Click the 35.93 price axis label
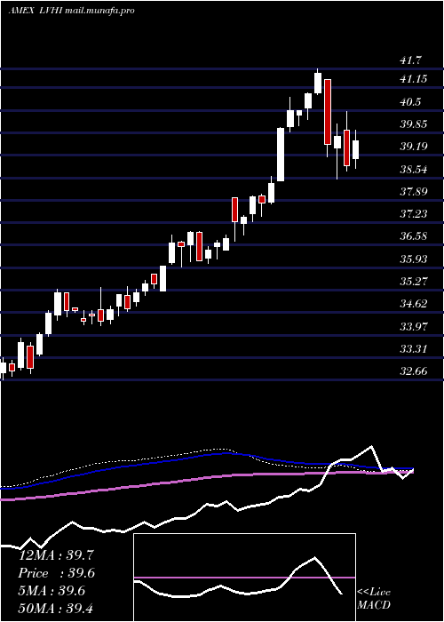The image size is (444, 622). 414,259
